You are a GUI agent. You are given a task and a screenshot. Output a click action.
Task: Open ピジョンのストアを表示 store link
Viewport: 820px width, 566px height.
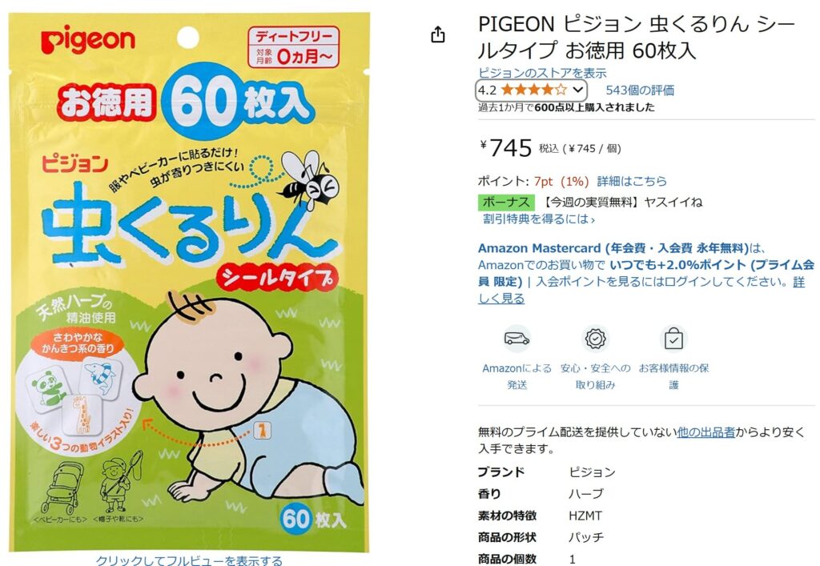542,73
